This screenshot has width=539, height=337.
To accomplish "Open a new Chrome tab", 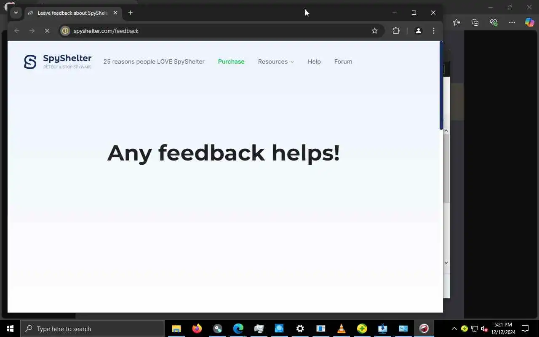I will [131, 13].
